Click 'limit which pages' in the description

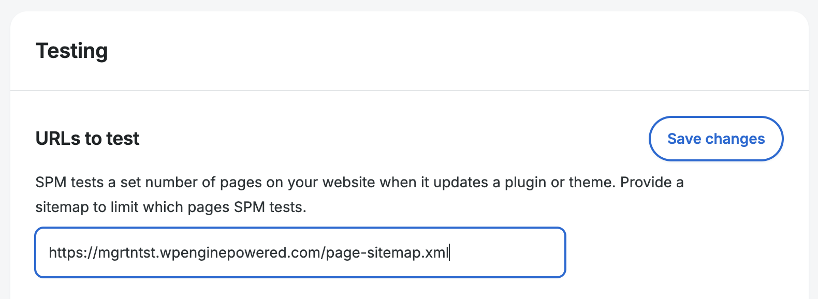168,207
